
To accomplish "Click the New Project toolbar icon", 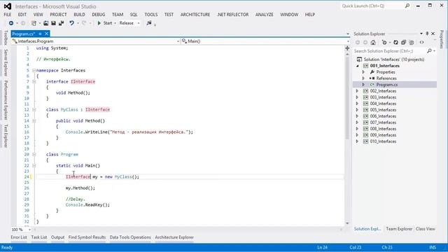I will (34, 23).
